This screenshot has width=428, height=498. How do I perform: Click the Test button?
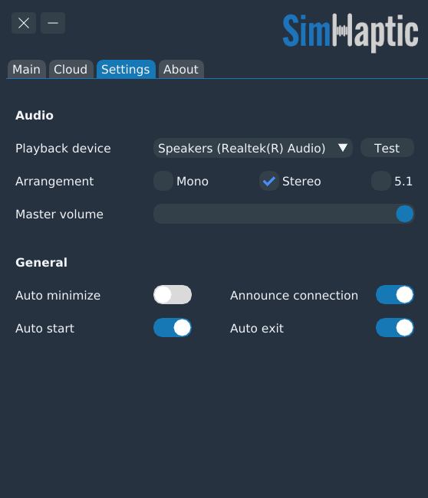point(387,148)
